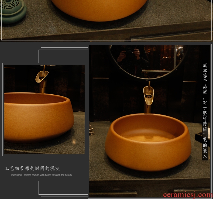The width and height of the screenshot is (213, 199).
Task: Open the large right basin photo
Action: pos(149,119)
